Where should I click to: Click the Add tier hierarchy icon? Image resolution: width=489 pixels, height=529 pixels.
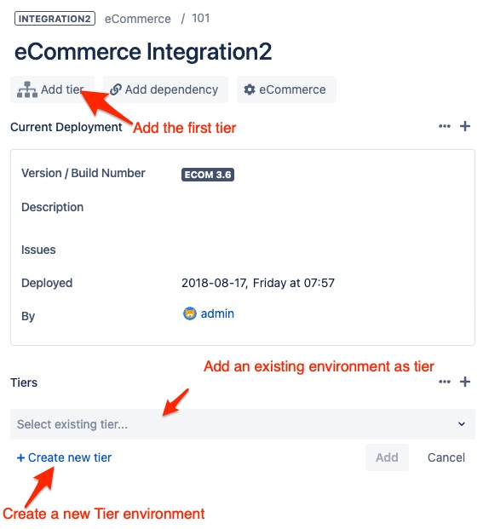(27, 89)
